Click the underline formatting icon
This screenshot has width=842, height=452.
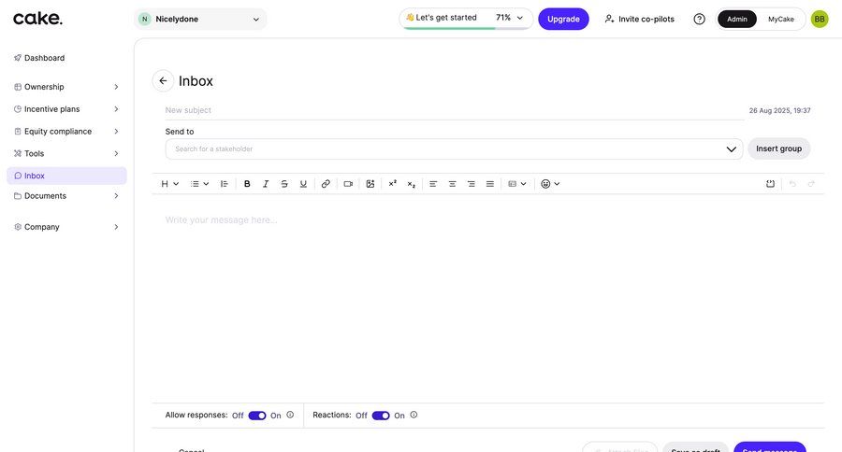303,184
